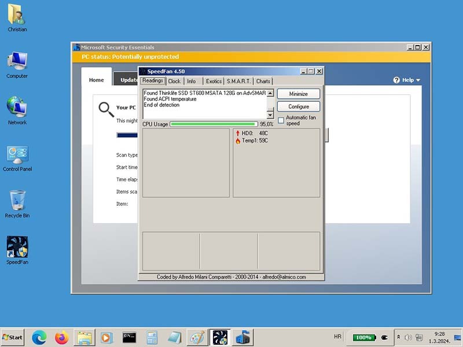This screenshot has width=463, height=347.
Task: Click the CPU Usage progress bar
Action: click(214, 124)
